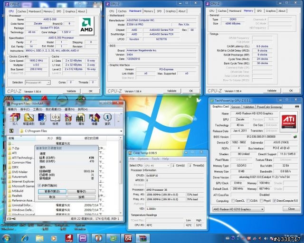304x243 pixels.
Task: Toggle the PhysX checkbox in GPU-Z
Action: click(261, 201)
